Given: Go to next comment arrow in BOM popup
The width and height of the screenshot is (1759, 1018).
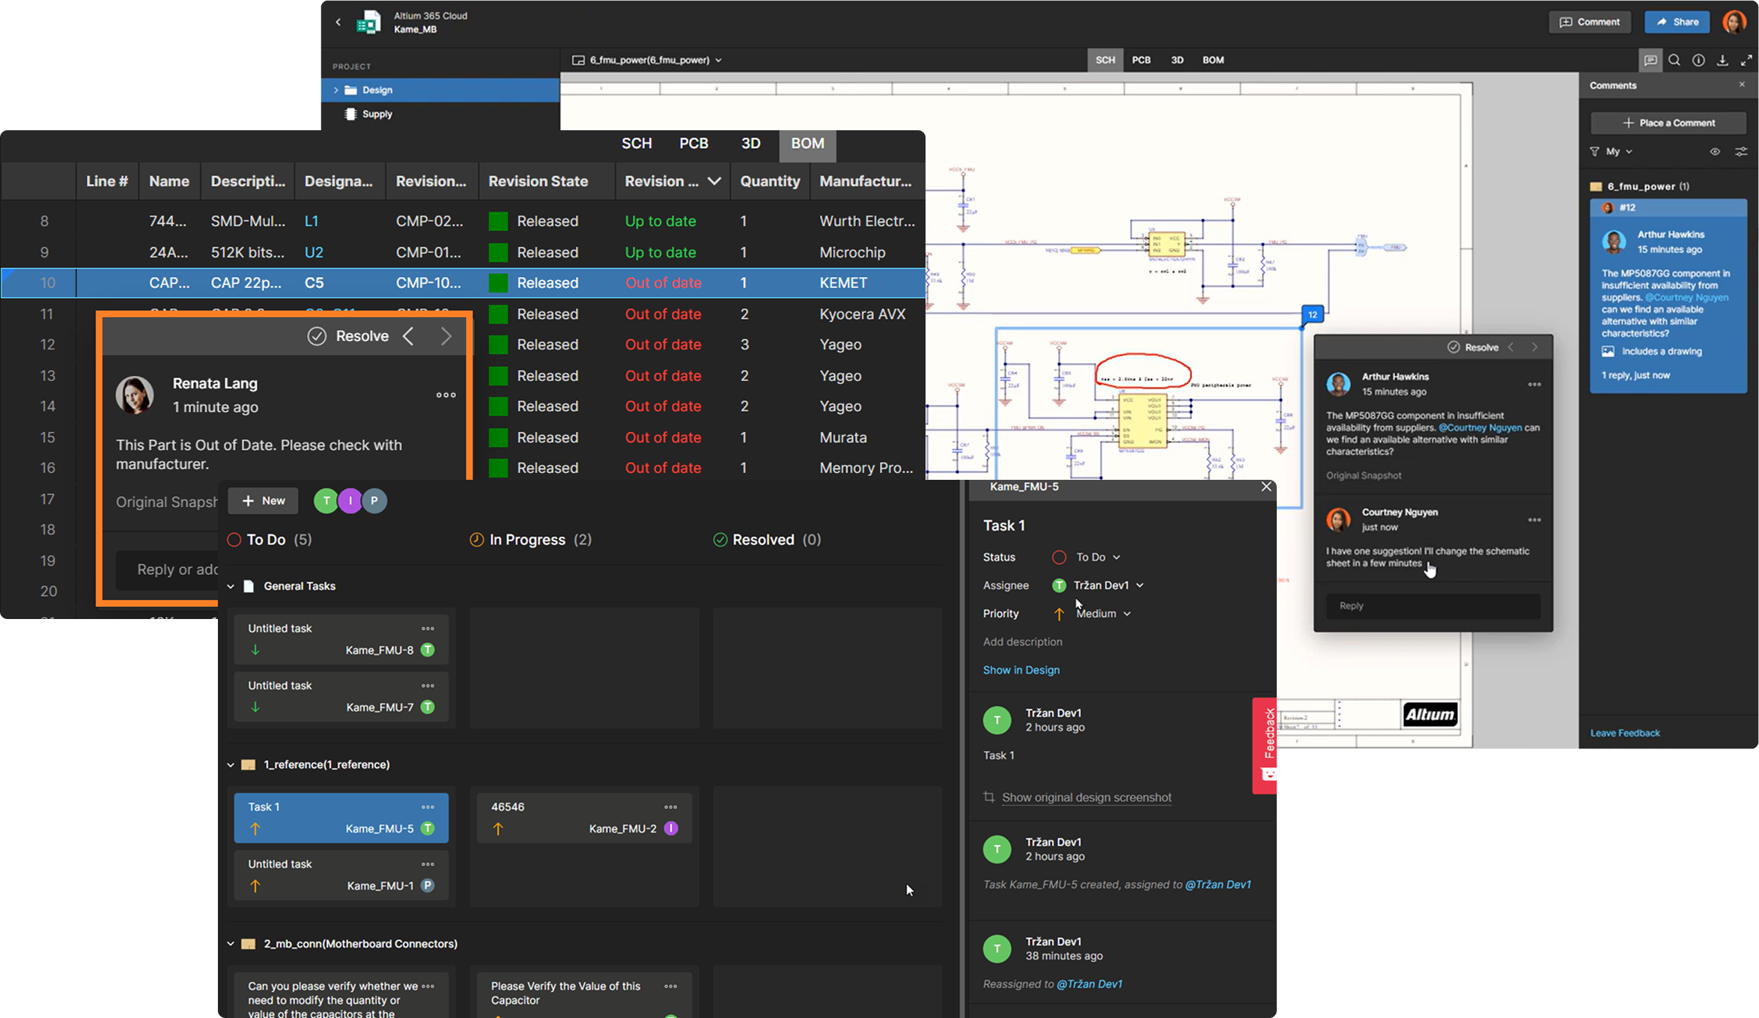Looking at the screenshot, I should 446,336.
